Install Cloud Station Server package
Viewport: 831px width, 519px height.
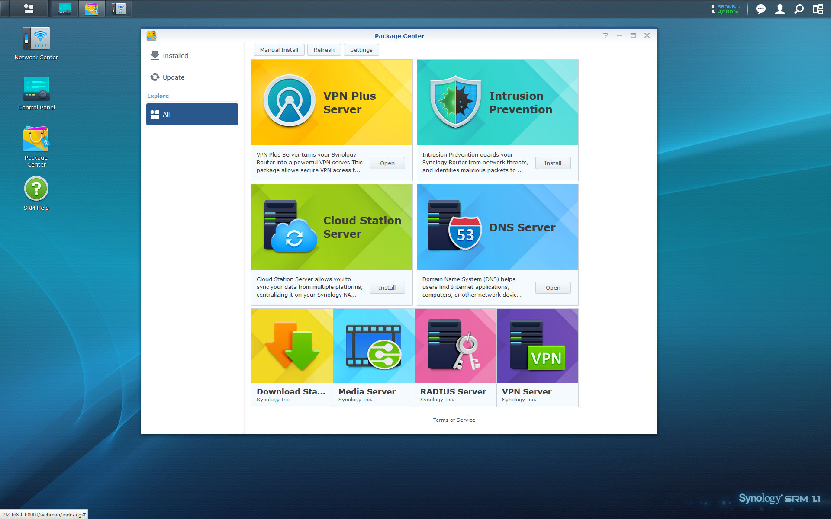[x=387, y=288]
